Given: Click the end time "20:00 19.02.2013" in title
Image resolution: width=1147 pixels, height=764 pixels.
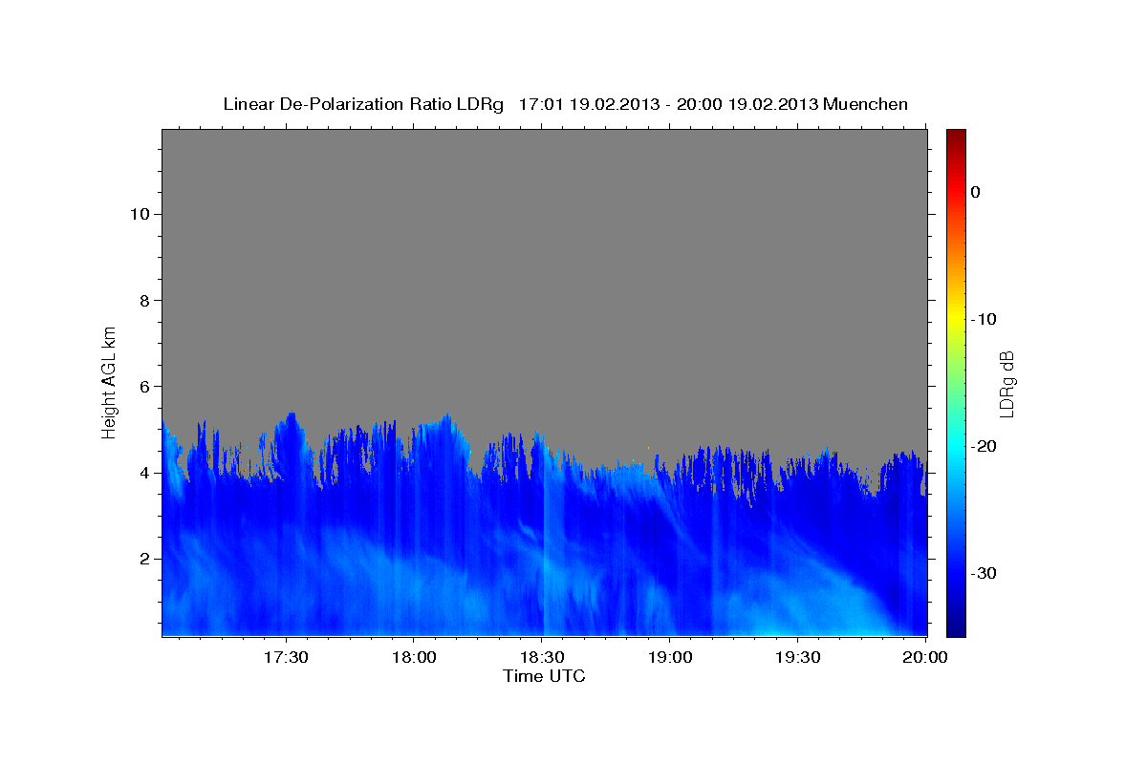Looking at the screenshot, I should coord(747,104).
